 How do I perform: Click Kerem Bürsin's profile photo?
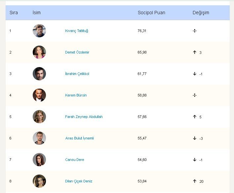[x=39, y=95]
